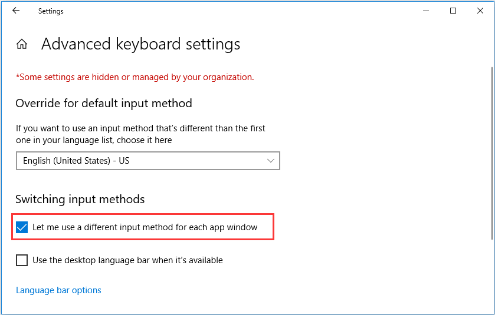495x315 pixels.
Task: Click the Advanced keyboard settings page heading
Action: (x=141, y=44)
